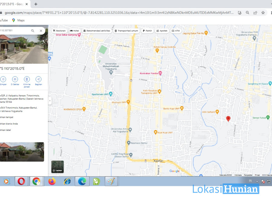The width and height of the screenshot is (272, 204).
Task: Select Universitas Alma Ata Yogyakarta marker
Action: (130, 129)
